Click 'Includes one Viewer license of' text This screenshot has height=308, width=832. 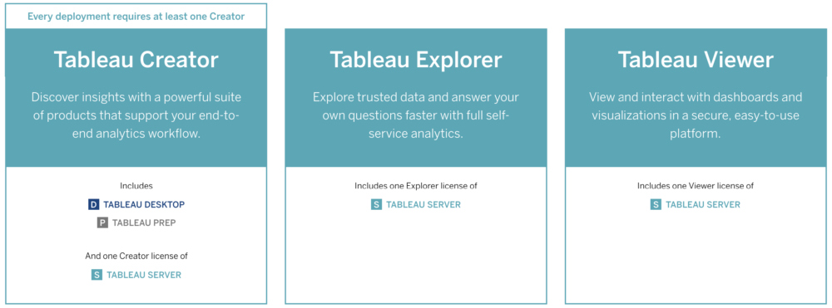pos(696,186)
